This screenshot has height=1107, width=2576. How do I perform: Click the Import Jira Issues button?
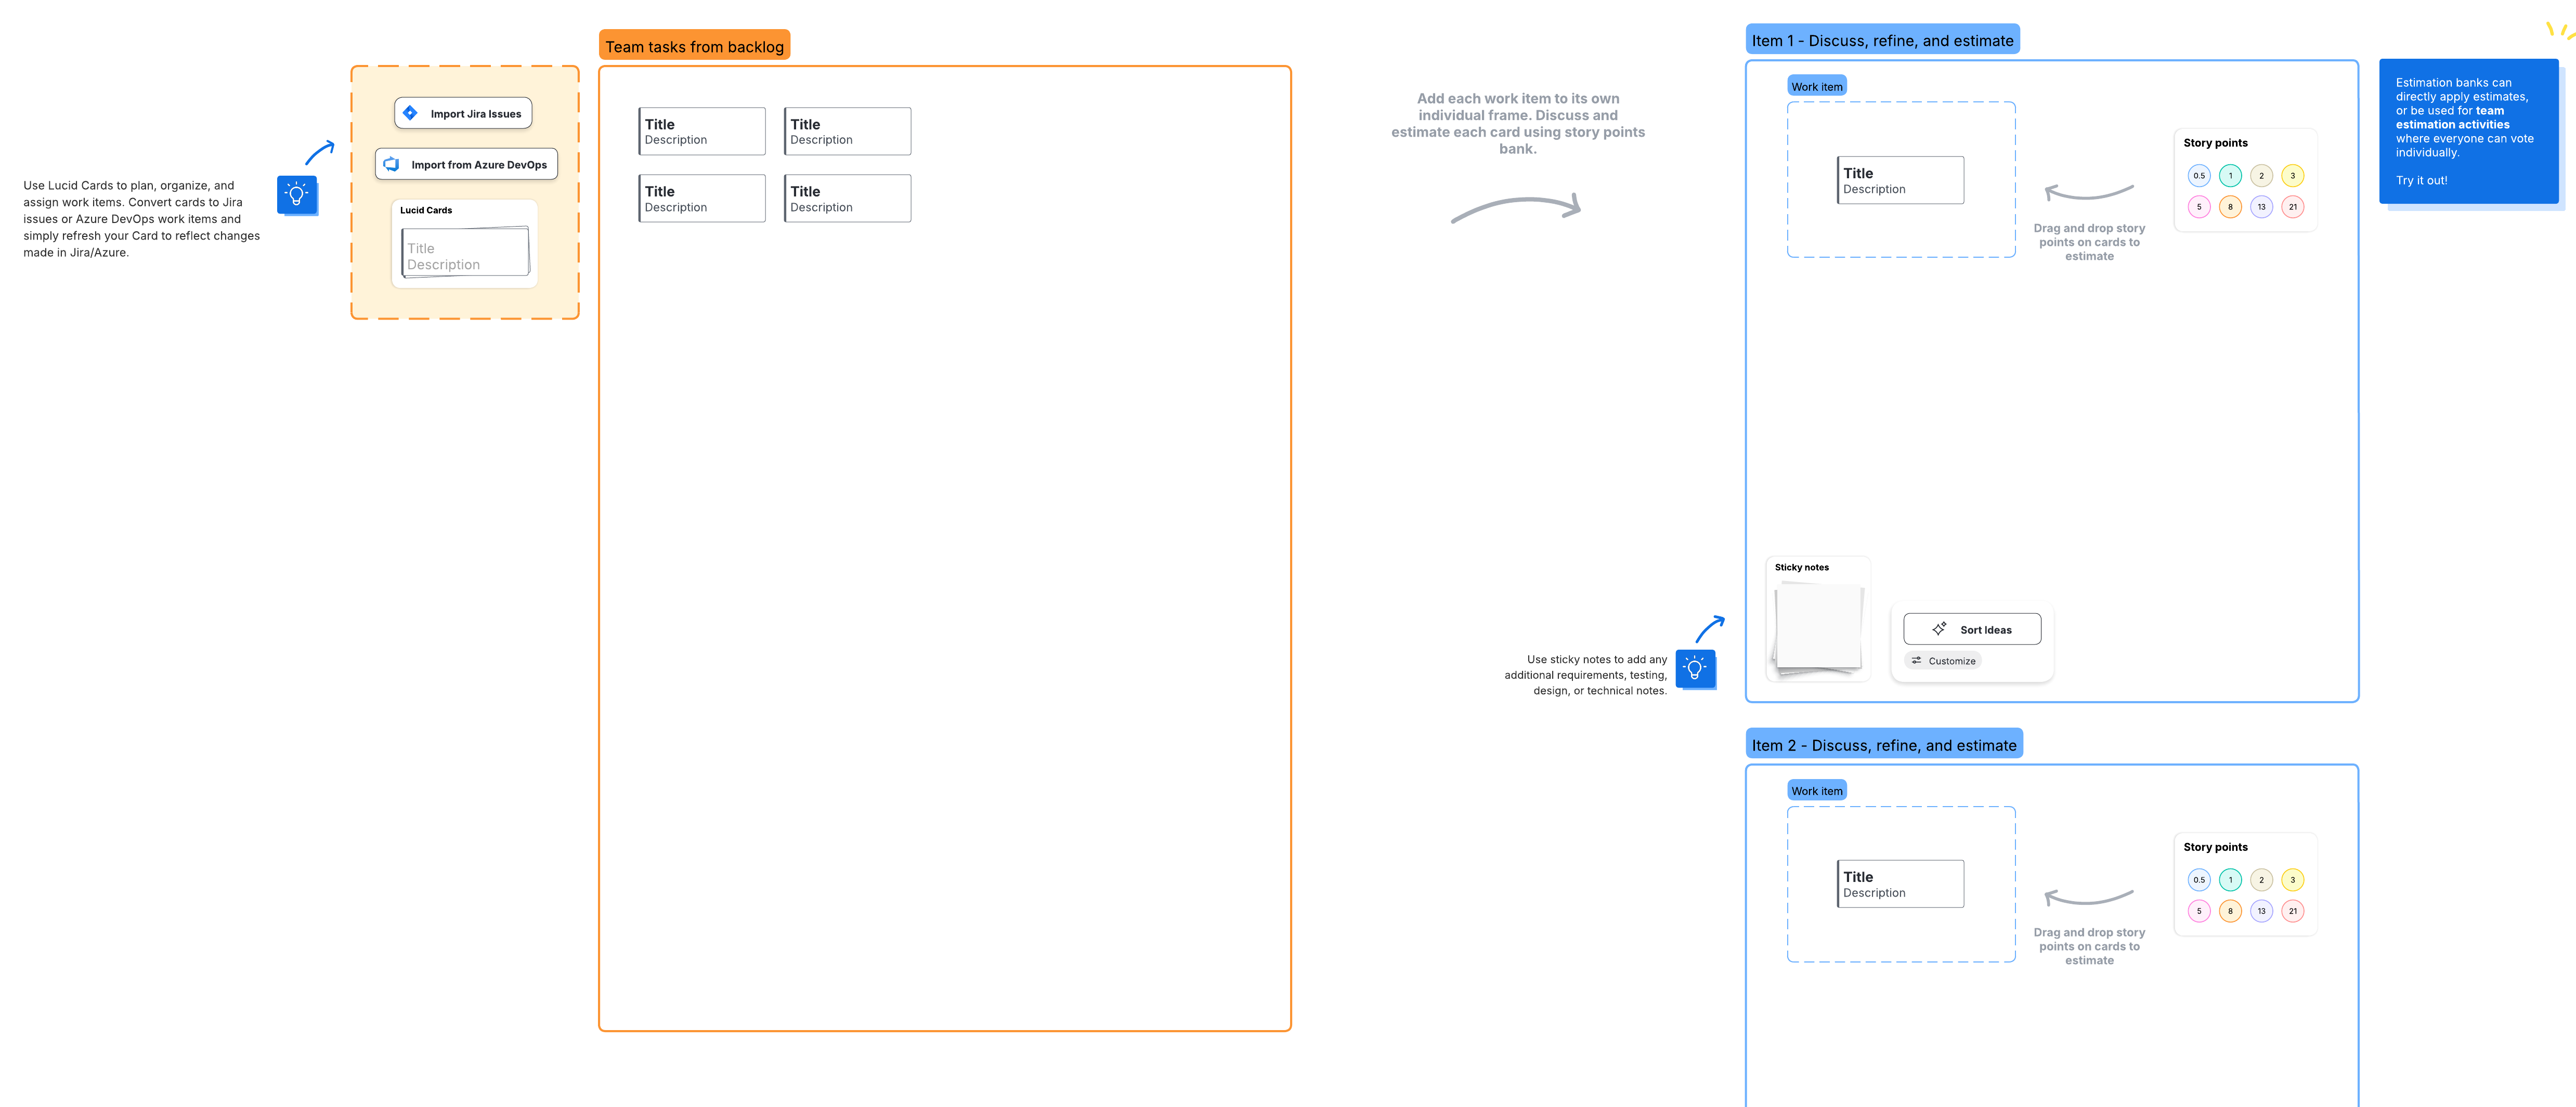click(x=463, y=114)
